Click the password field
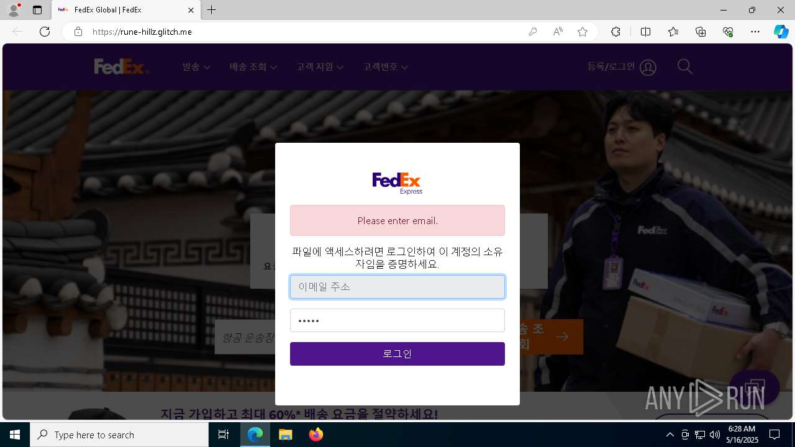The width and height of the screenshot is (795, 447). 397,320
